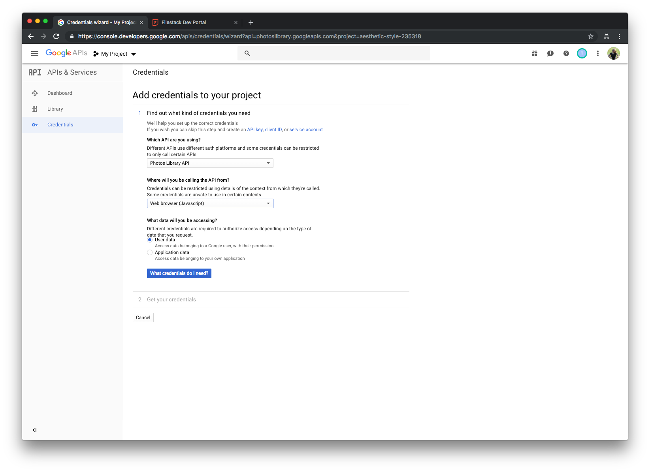650x472 pixels.
Task: Click the Dashboard sidebar icon
Action: coord(35,93)
